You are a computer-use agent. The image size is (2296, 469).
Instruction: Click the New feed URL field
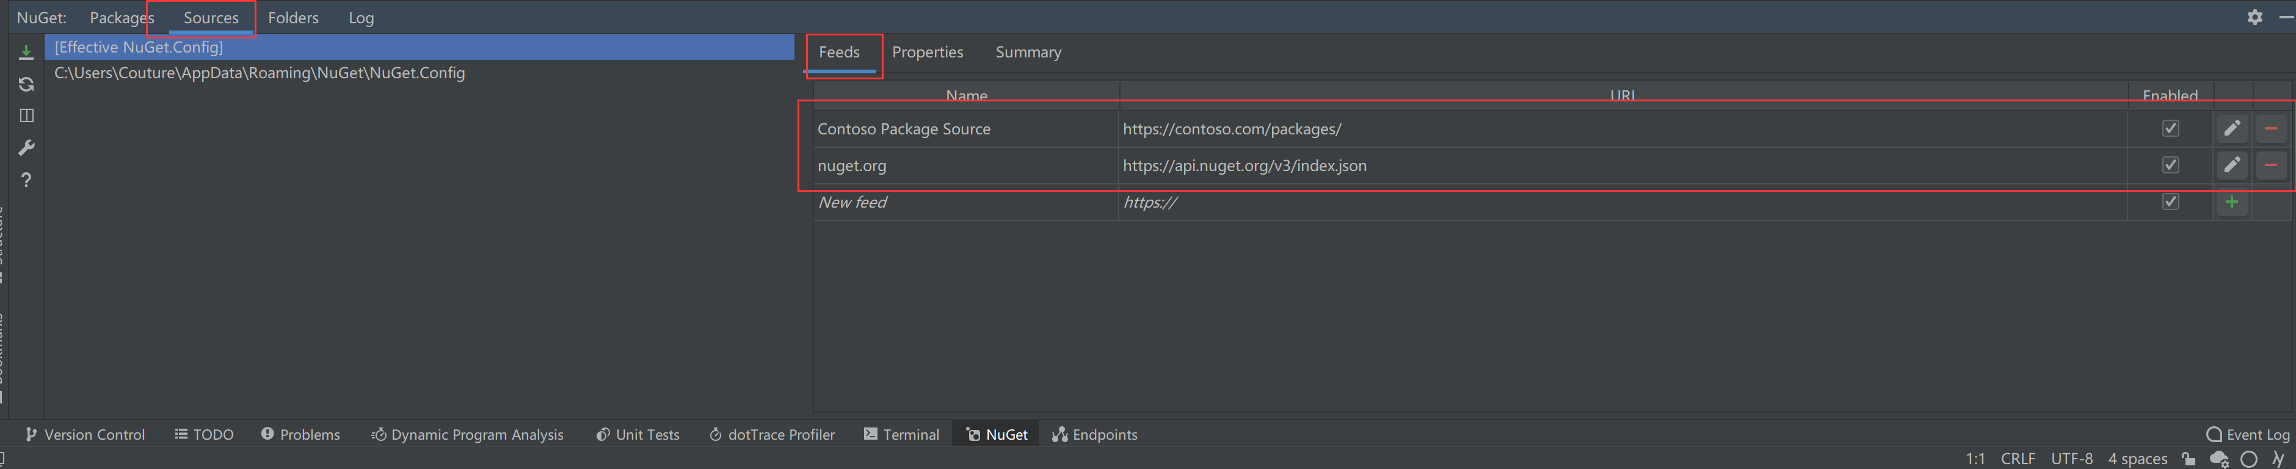pyautogui.click(x=1604, y=202)
